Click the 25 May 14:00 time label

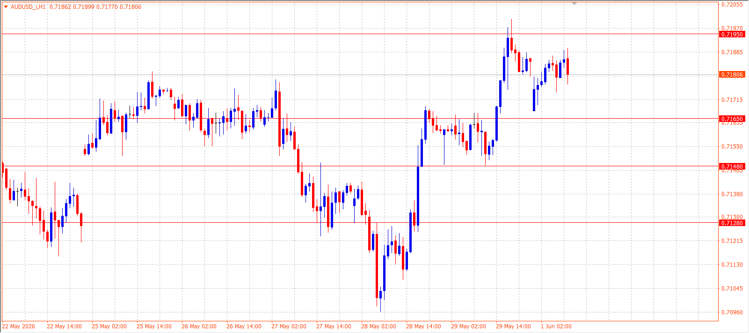coord(154,326)
